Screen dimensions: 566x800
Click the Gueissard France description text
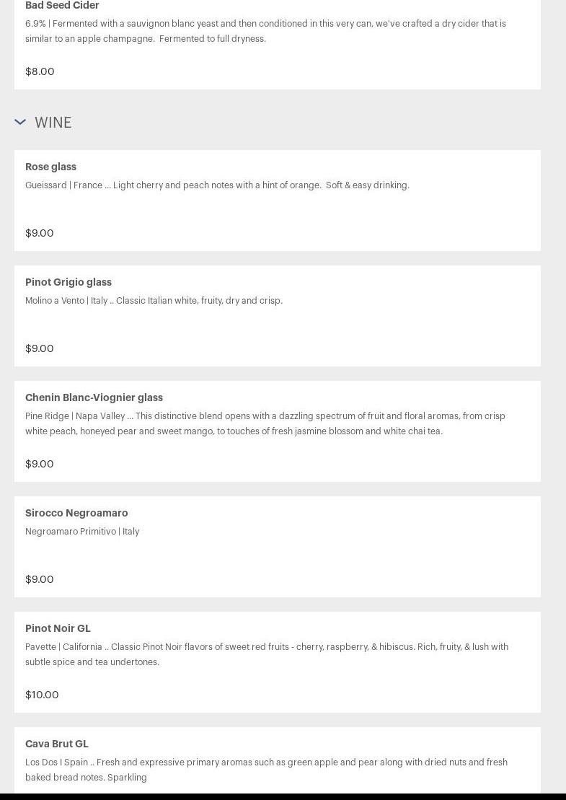pos(217,185)
